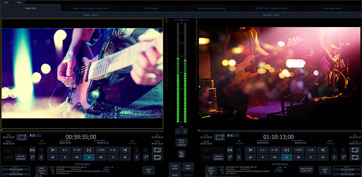Viewport: 362px width, 177px height.
Task: Play the target recorder forward
Action: click(x=311, y=157)
